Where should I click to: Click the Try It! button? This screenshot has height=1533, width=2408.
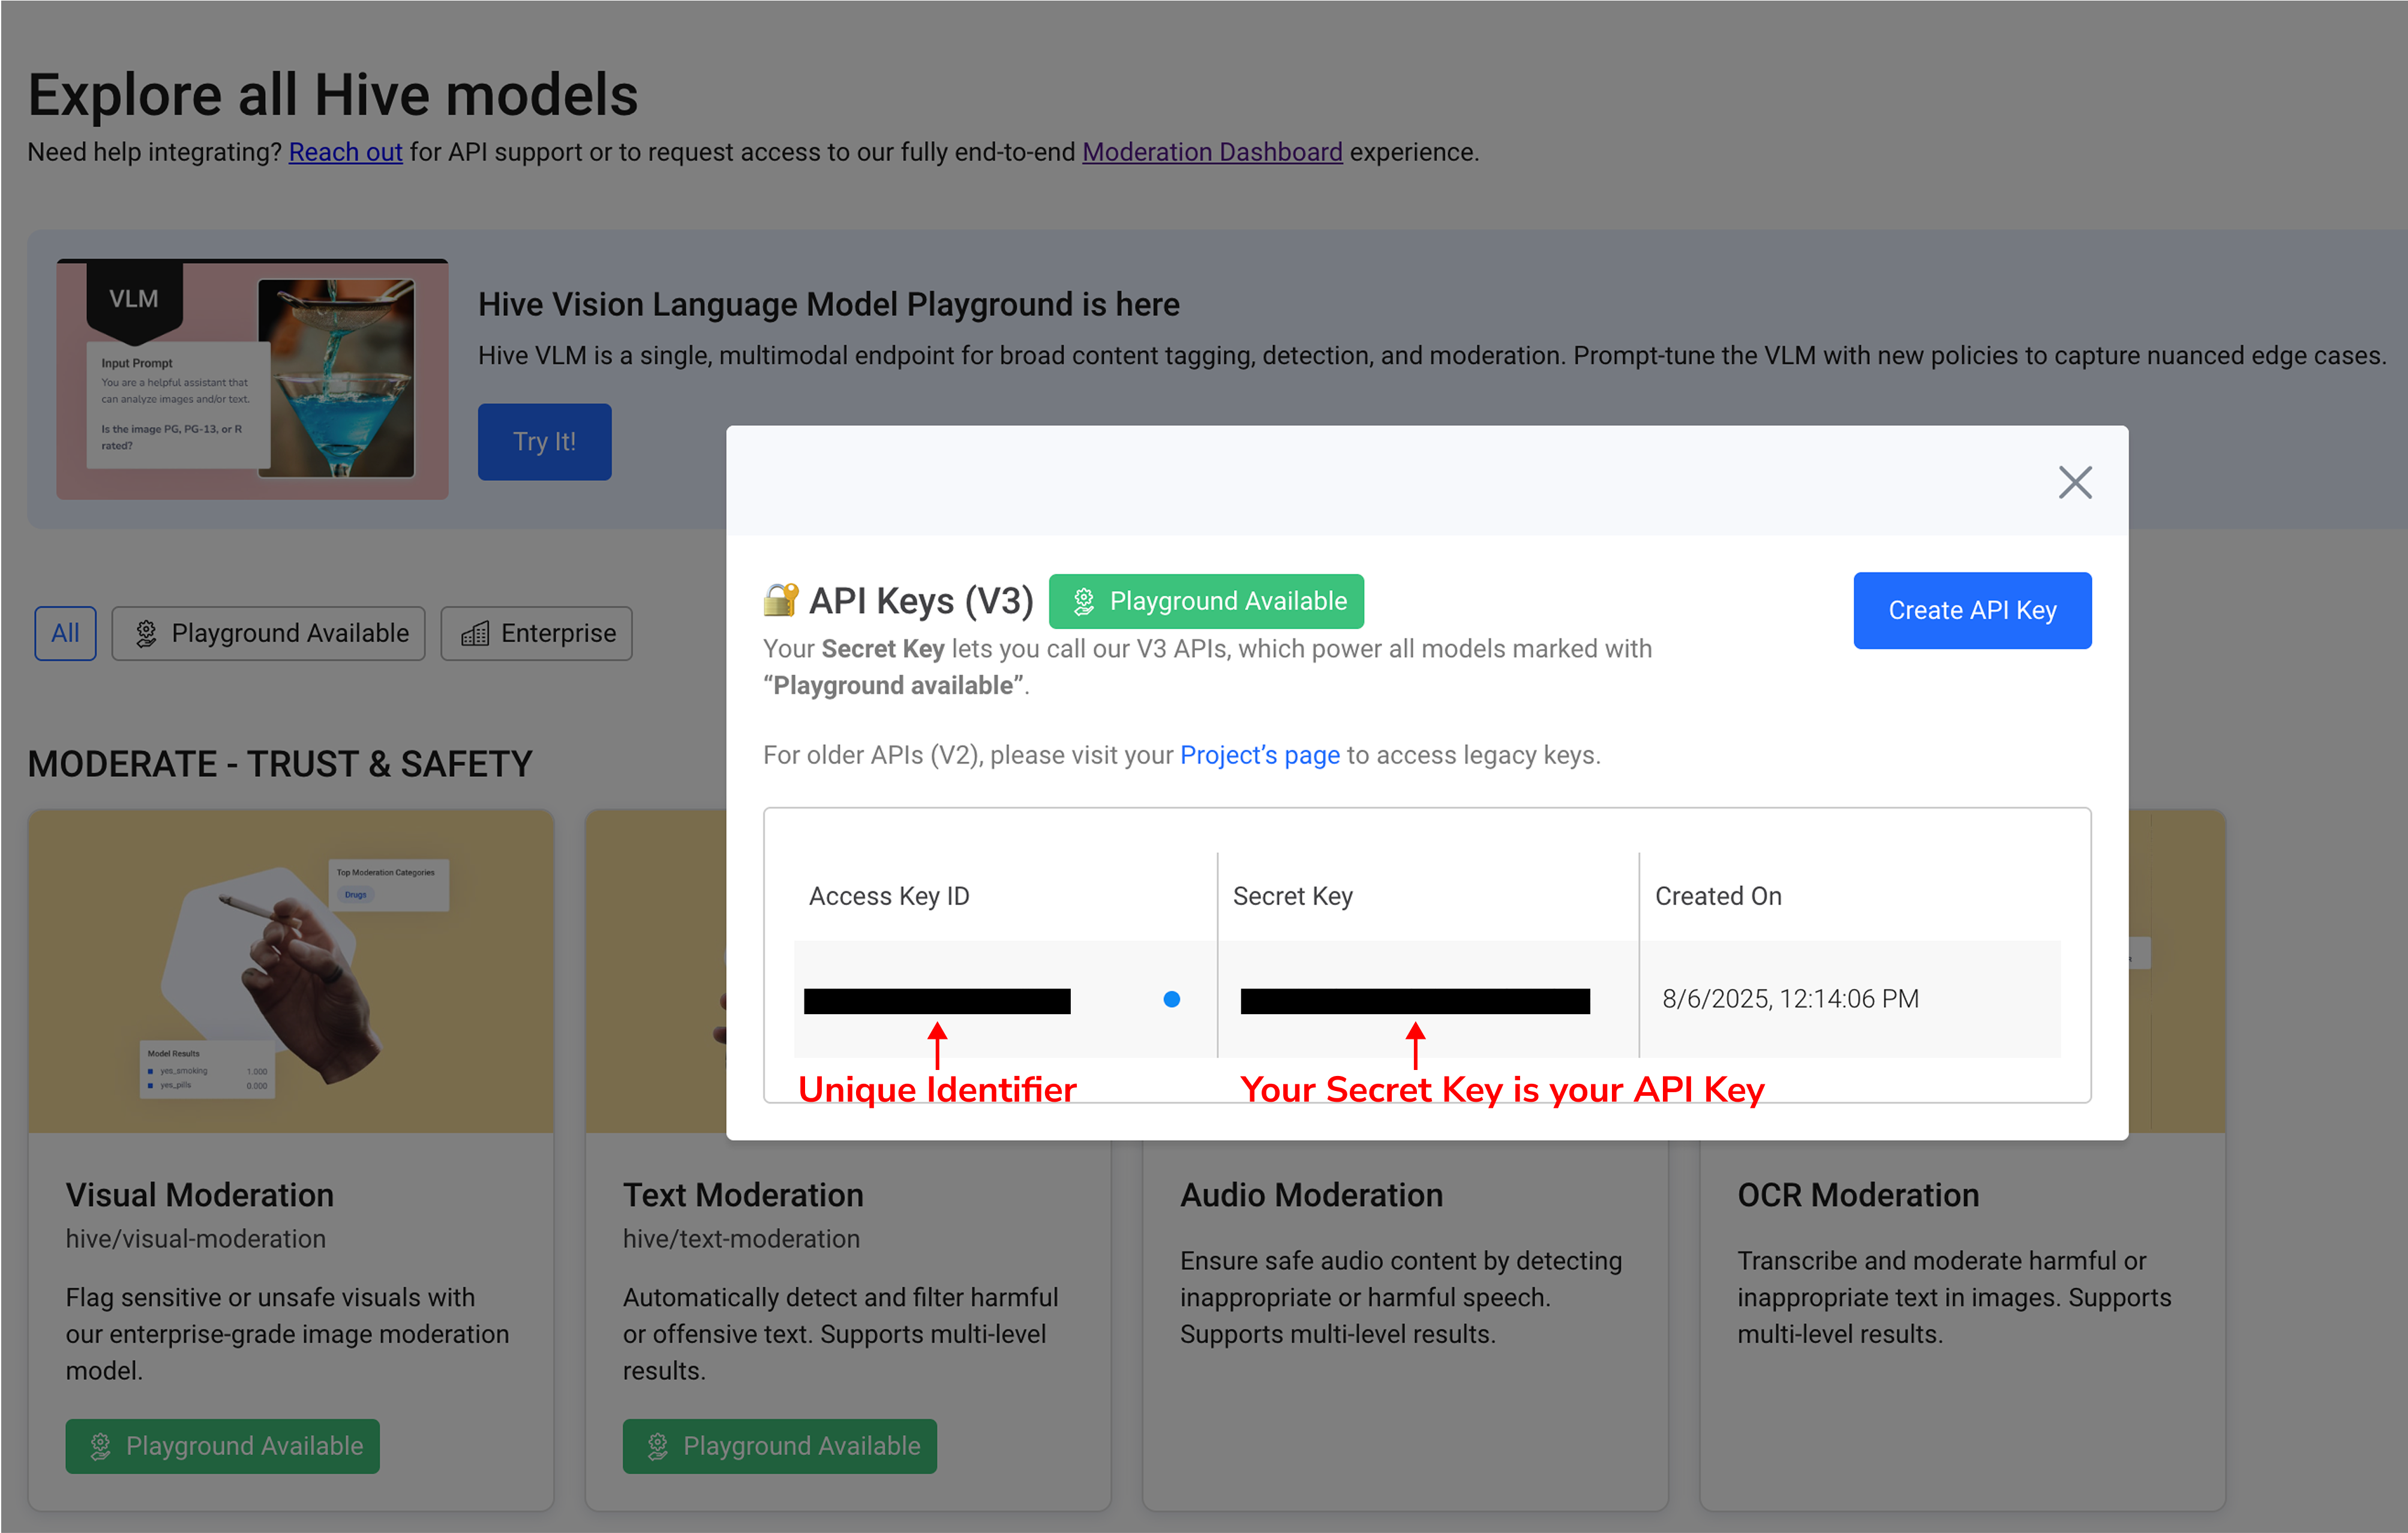pos(544,441)
